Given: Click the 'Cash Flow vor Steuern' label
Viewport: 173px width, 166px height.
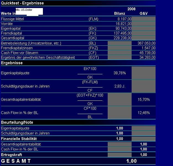Looking at the screenshot, I should 20,53.
